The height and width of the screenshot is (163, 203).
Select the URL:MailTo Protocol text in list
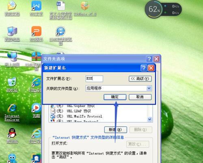click(84, 116)
